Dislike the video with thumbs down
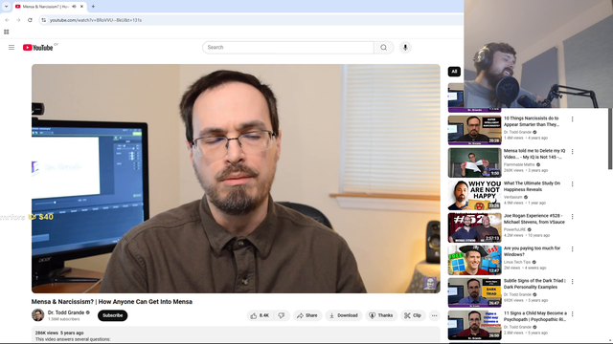The image size is (613, 344). point(282,315)
